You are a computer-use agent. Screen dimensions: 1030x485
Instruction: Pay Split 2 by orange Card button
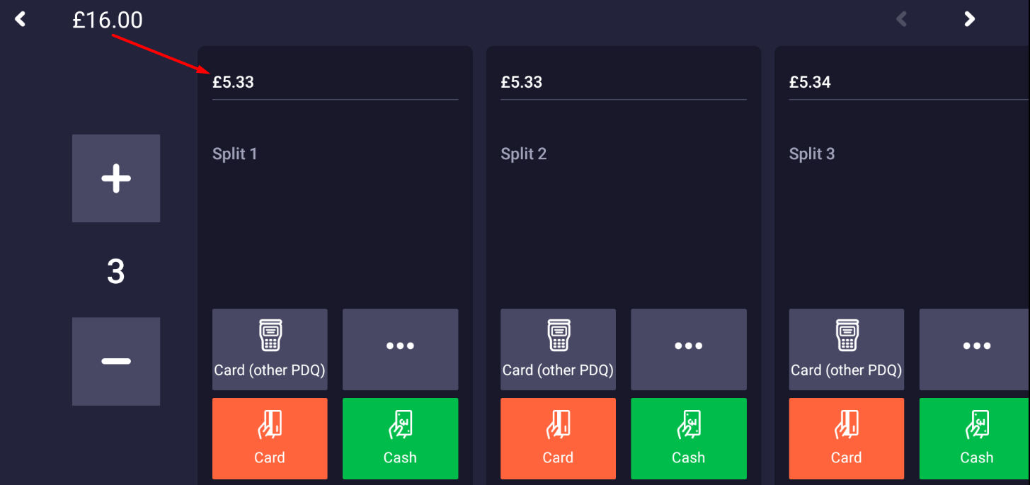(558, 438)
